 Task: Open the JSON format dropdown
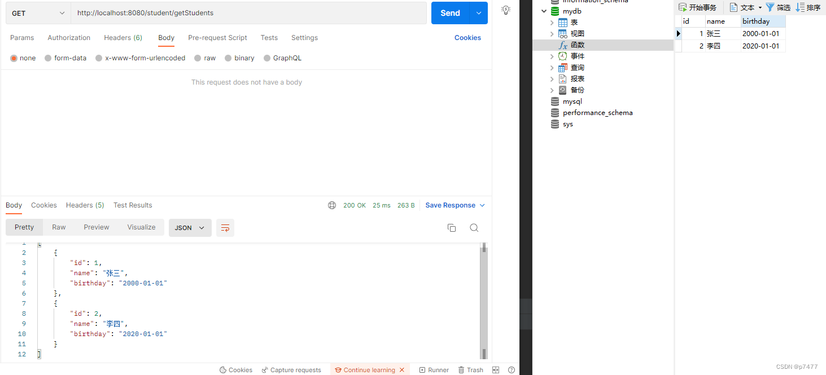tap(190, 228)
